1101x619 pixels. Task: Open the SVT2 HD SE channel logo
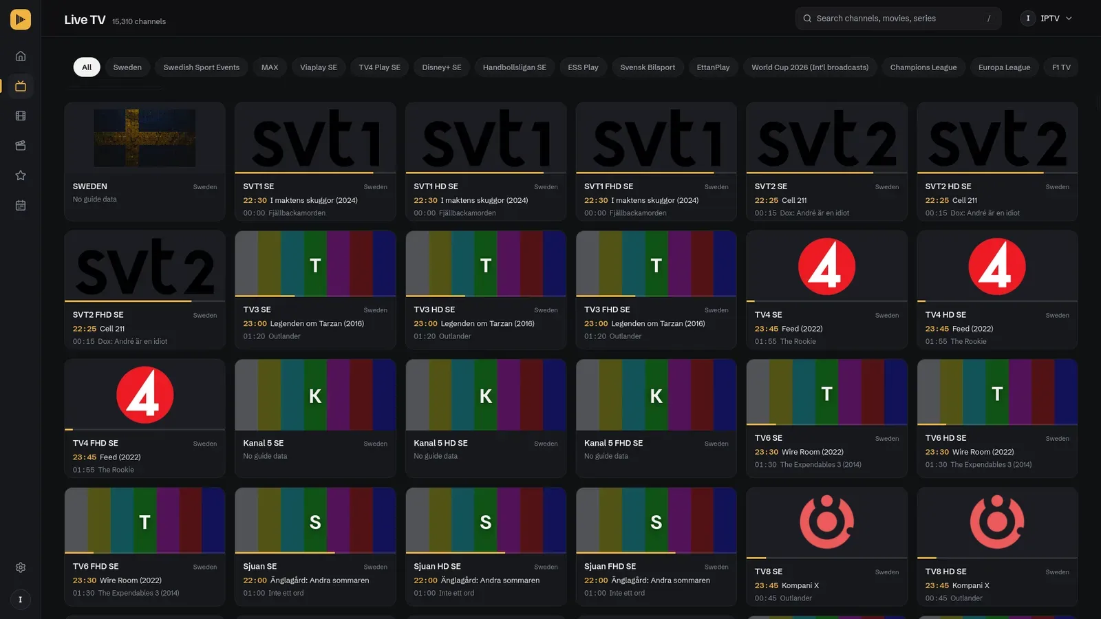(x=998, y=138)
